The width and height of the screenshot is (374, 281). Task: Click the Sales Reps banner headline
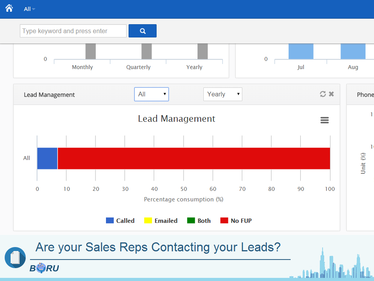(158, 247)
